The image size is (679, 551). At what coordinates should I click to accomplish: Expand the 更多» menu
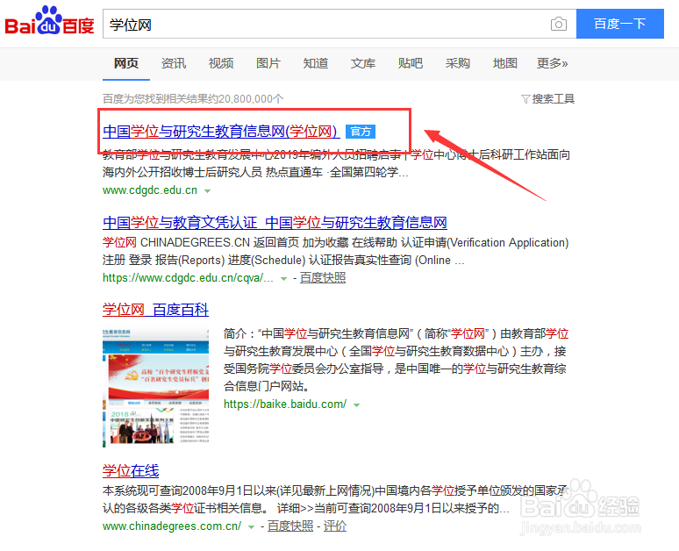[x=552, y=63]
